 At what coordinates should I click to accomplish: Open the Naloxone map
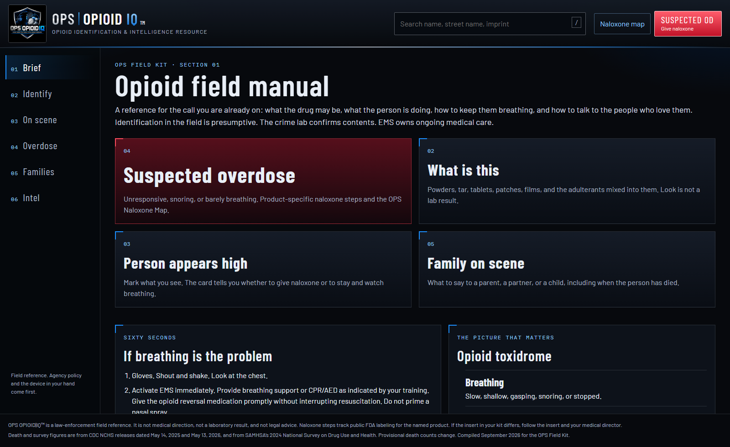pyautogui.click(x=622, y=24)
